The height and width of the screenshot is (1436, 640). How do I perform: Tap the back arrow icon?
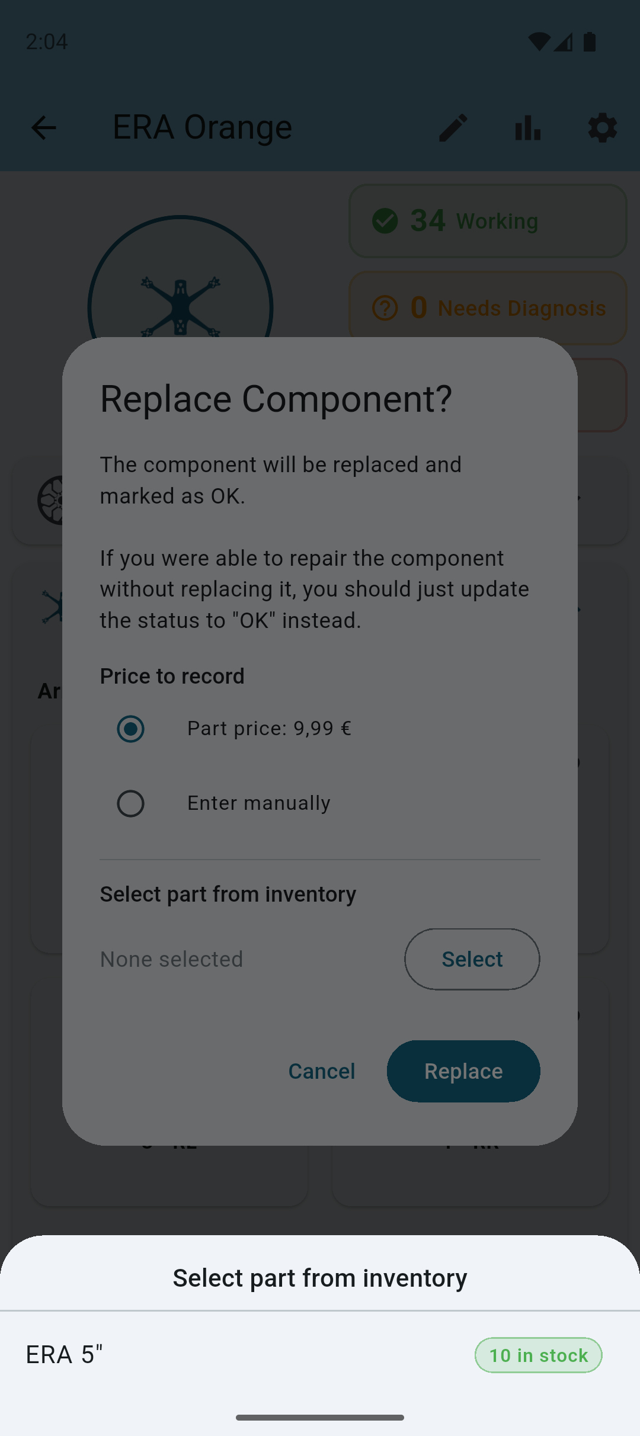click(x=43, y=127)
